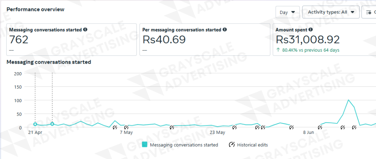This screenshot has width=376, height=159.
Task: Open the Amount spent info tooltip icon
Action: [x=311, y=30]
